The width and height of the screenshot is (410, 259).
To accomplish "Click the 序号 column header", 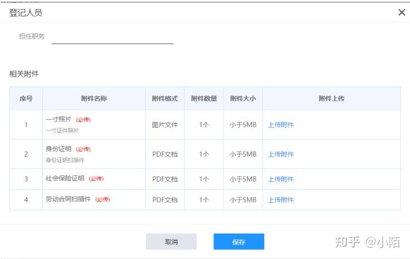I will (26, 98).
